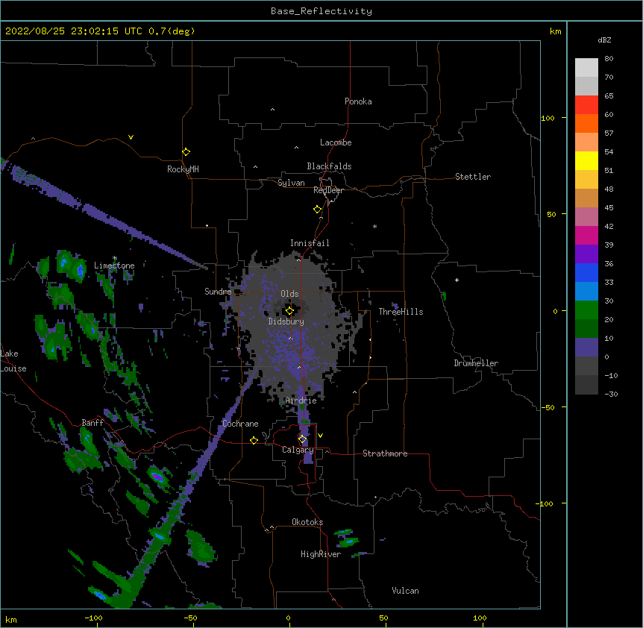Screen dimensions: 643x628
Task: Click the yellow V marker east of Calgary
Action: click(320, 436)
